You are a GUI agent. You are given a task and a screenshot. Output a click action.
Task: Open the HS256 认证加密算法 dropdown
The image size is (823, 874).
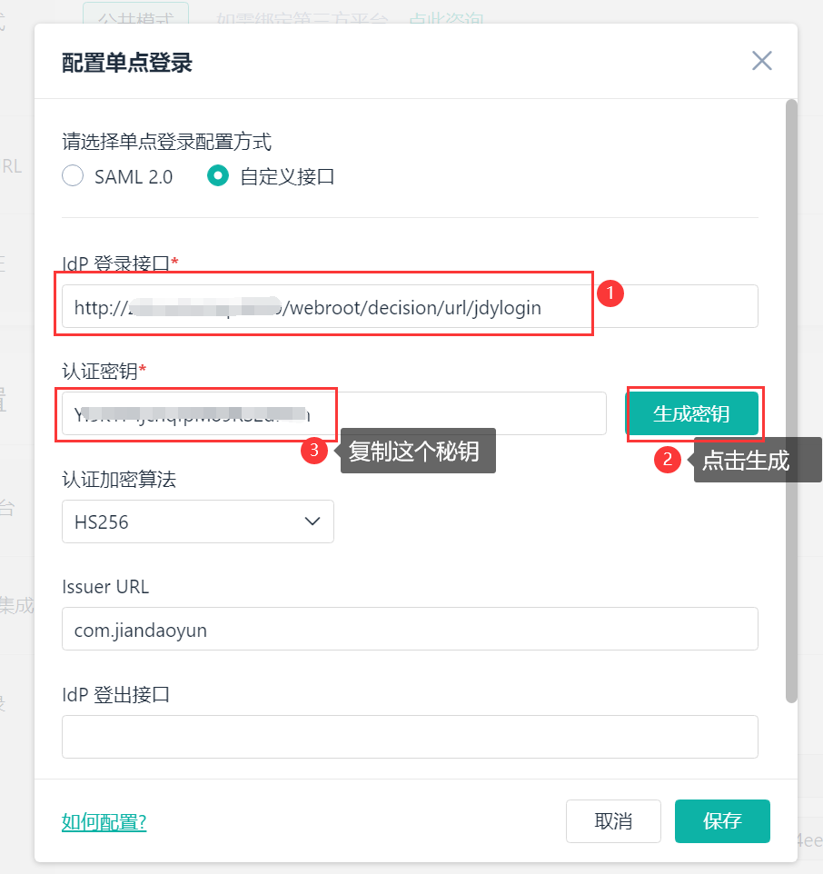[x=198, y=521]
